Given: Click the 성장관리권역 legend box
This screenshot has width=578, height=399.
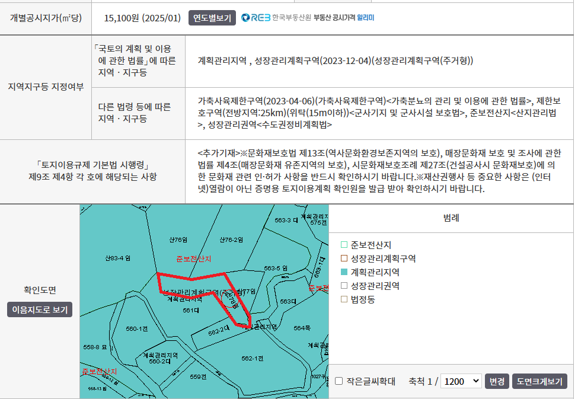Looking at the screenshot, I should pos(344,286).
